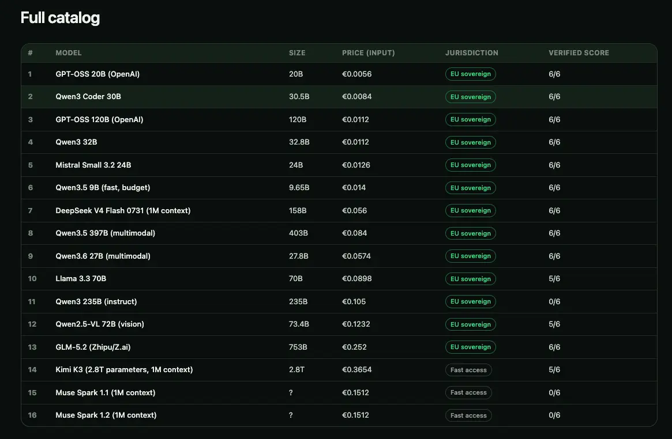Click the 2.8T size cell
This screenshot has width=672, height=439.
tap(296, 370)
